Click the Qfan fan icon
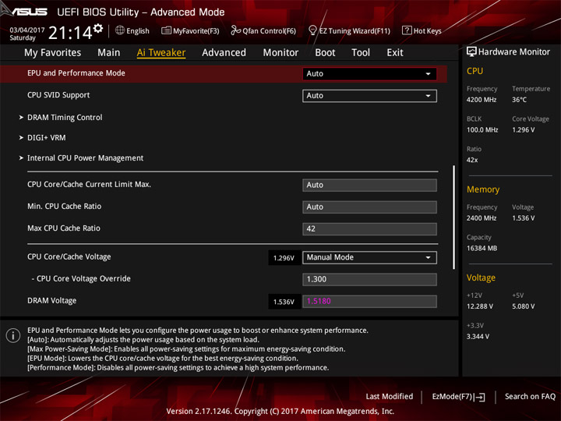Image resolution: width=561 pixels, height=421 pixels. (235, 30)
